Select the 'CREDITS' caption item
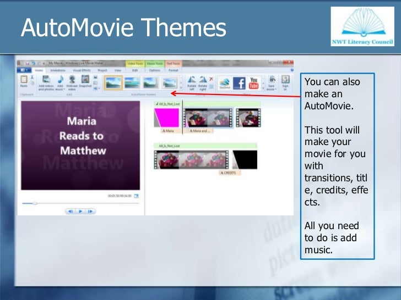 229,173
